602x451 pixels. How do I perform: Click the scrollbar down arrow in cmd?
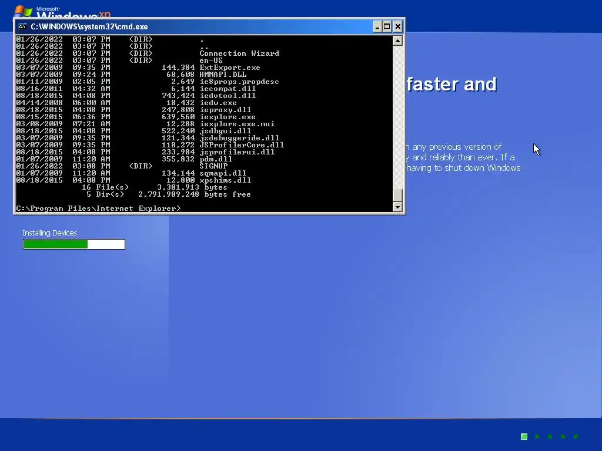click(397, 207)
